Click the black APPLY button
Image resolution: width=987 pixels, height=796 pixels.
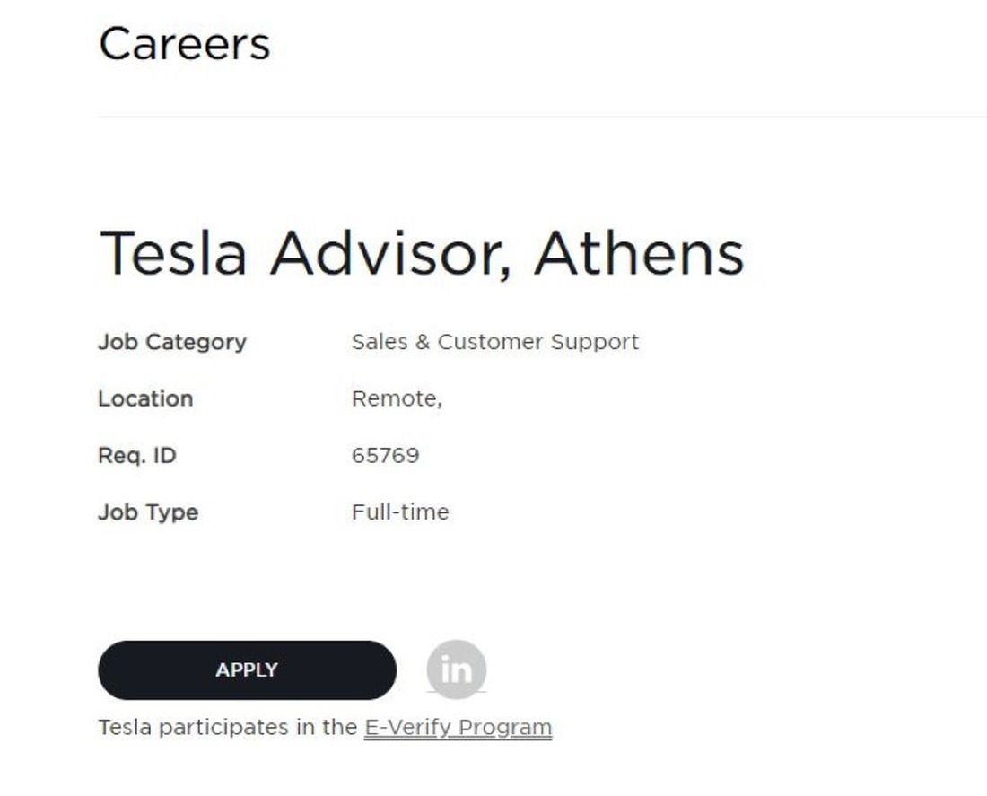tap(248, 670)
